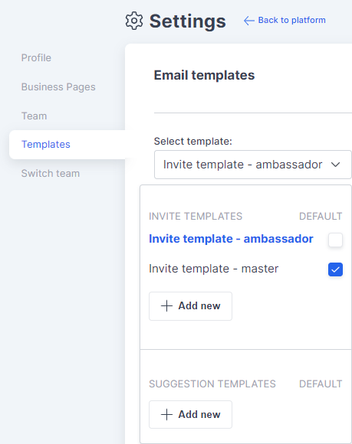Add new invite template

(x=191, y=306)
